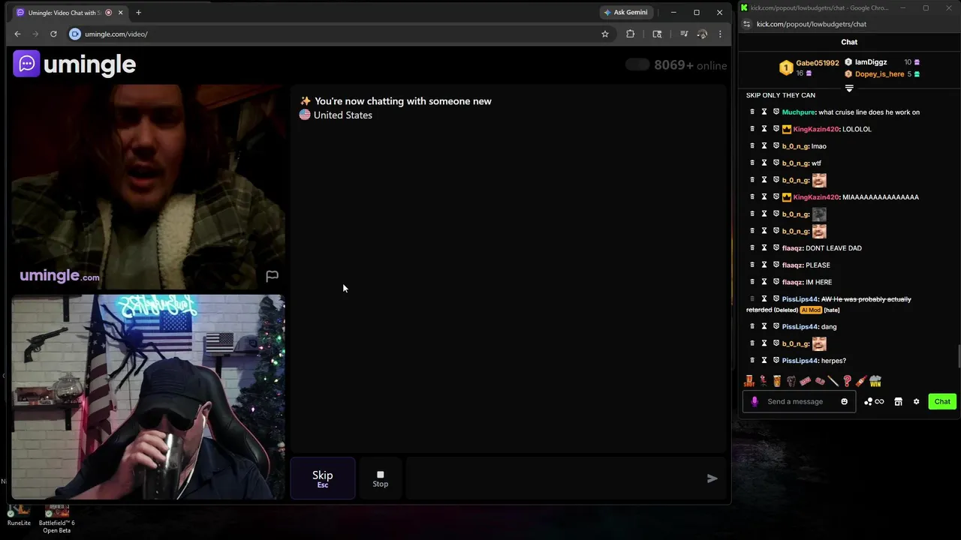The image size is (961, 540).
Task: Open Chrome profile avatar
Action: [x=702, y=34]
